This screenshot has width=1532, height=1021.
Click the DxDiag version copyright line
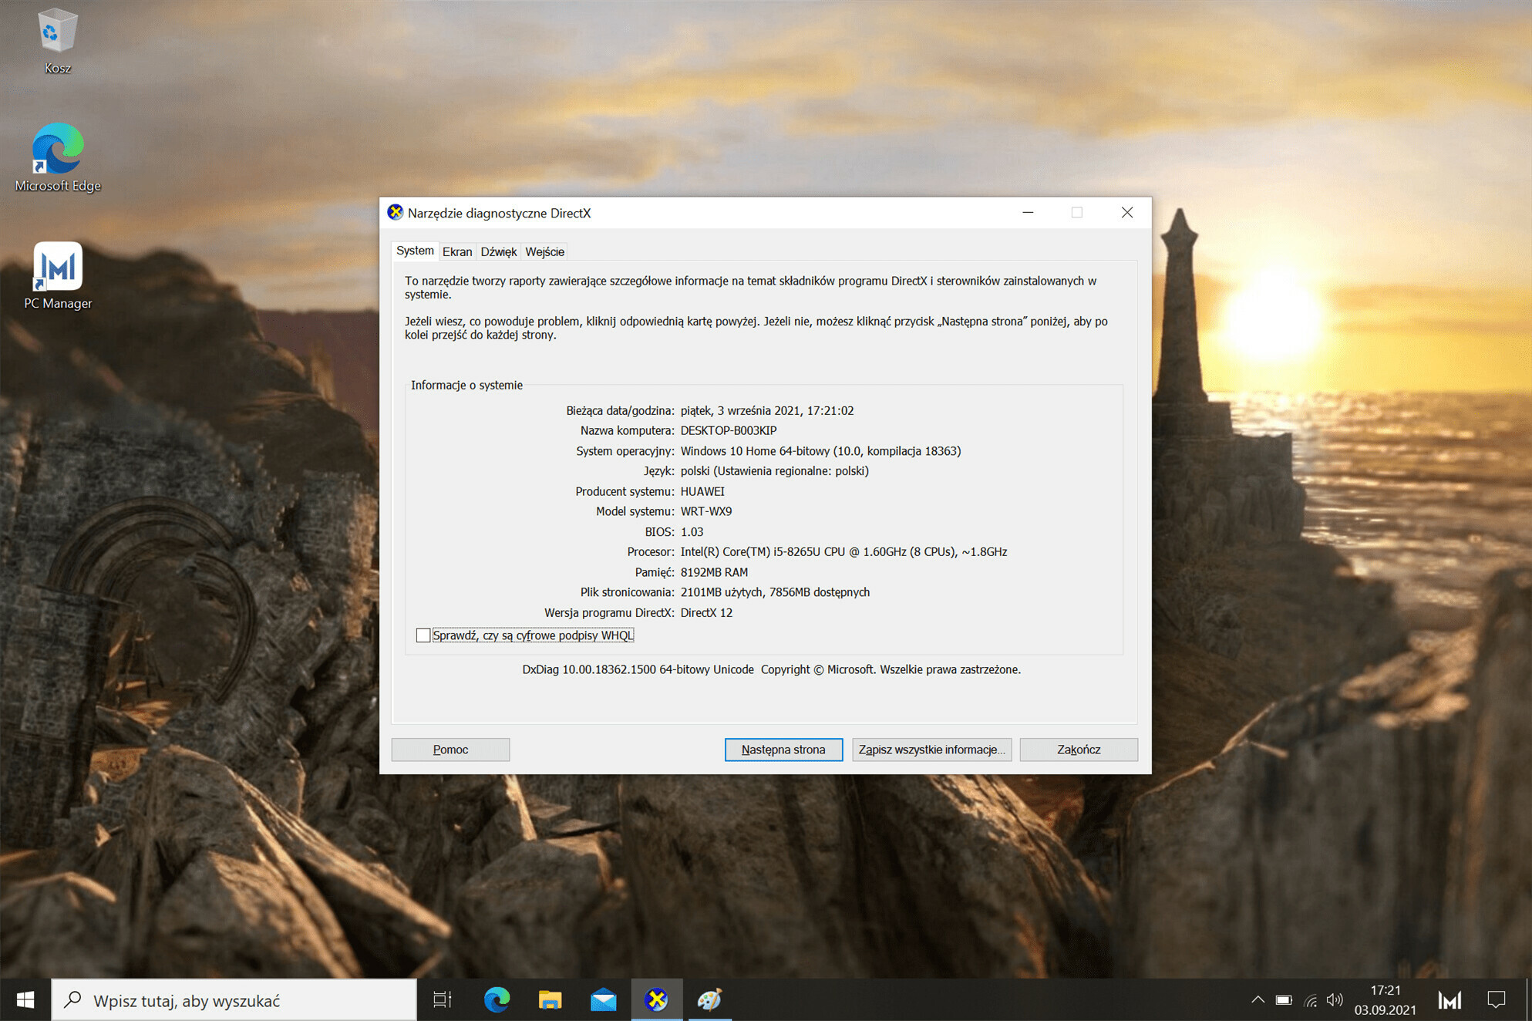click(x=771, y=669)
